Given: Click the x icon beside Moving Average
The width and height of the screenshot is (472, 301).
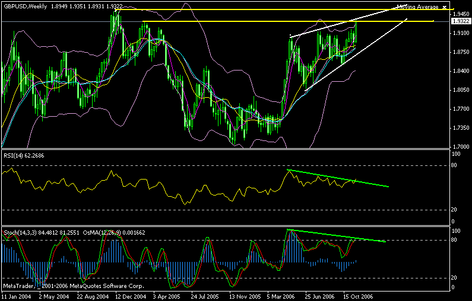Looking at the screenshot, I should click(445, 7).
